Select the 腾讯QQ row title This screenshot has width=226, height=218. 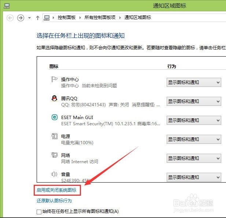69,99
